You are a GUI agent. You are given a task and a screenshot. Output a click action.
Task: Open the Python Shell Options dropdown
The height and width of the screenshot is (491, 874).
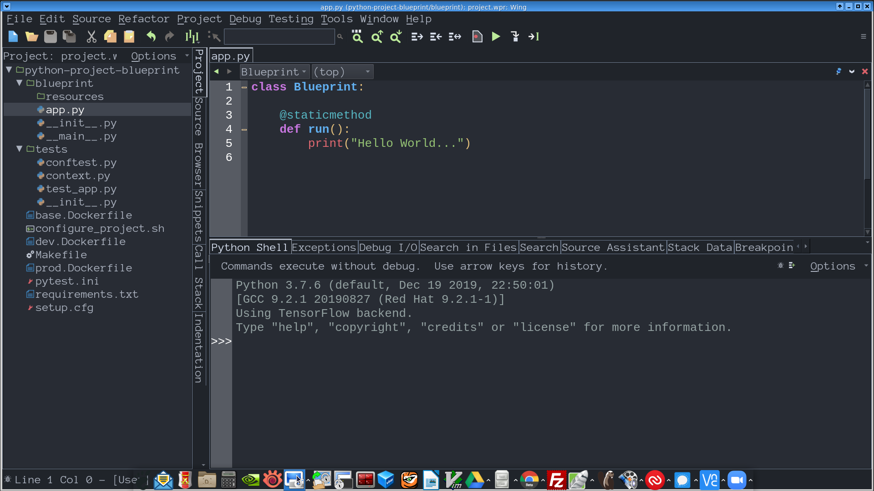[838, 266]
